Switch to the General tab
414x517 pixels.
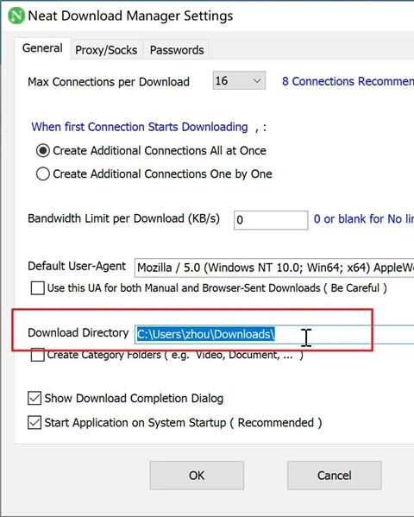click(42, 48)
